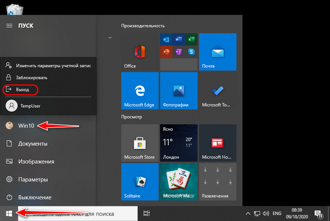Open the Office tile
This screenshot has width=330, height=221.
(140, 52)
